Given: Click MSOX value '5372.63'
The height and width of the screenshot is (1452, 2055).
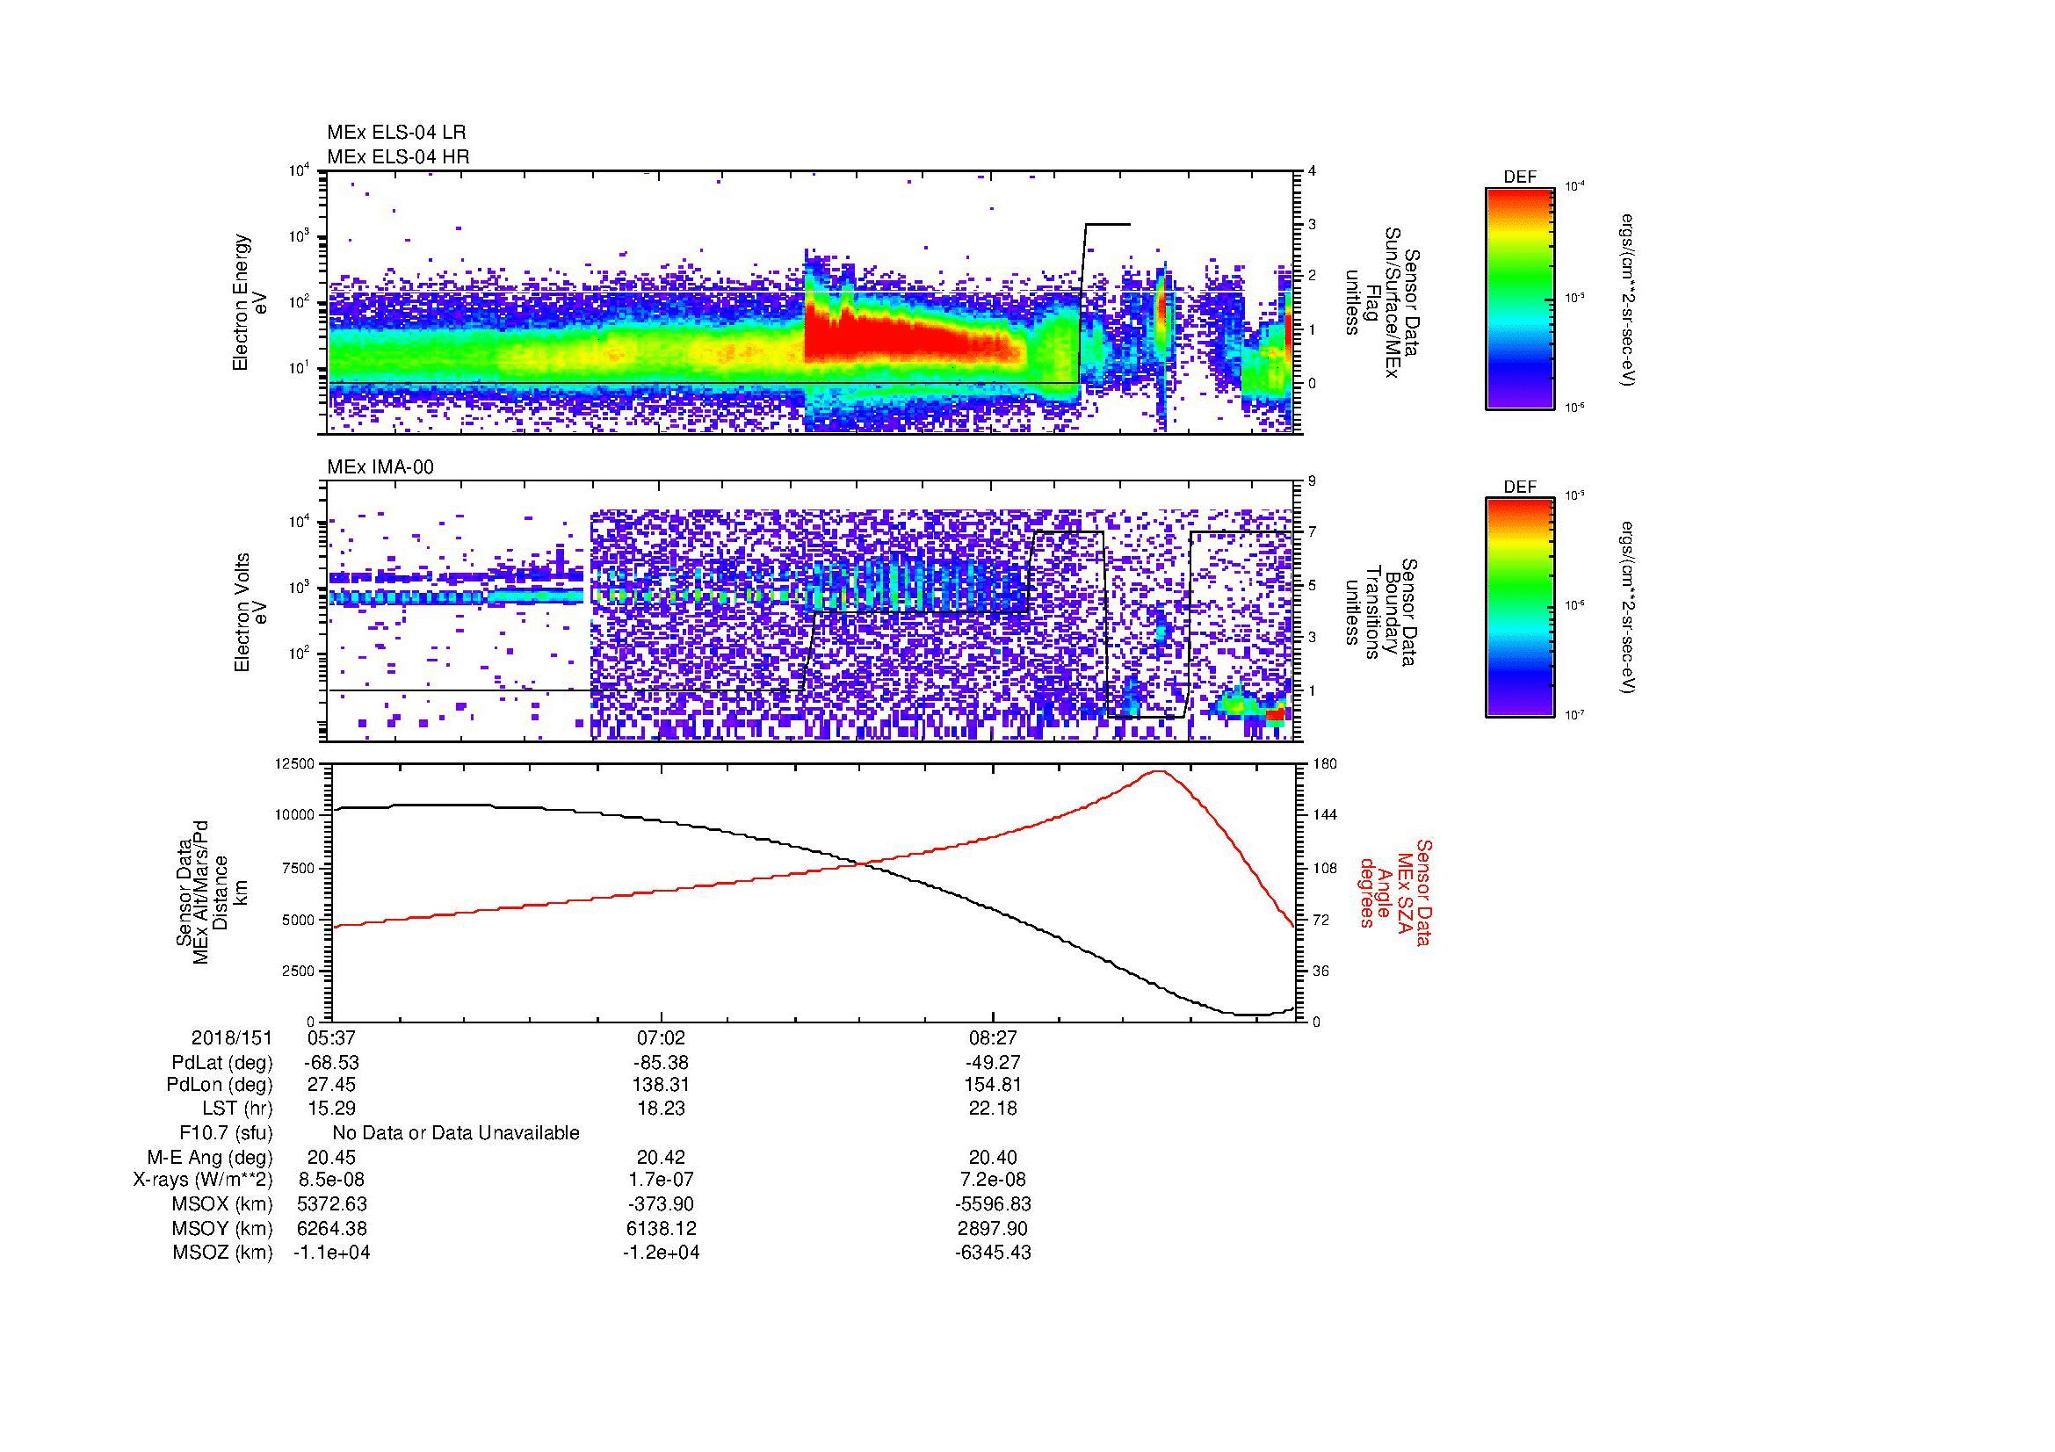Looking at the screenshot, I should pos(332,1204).
